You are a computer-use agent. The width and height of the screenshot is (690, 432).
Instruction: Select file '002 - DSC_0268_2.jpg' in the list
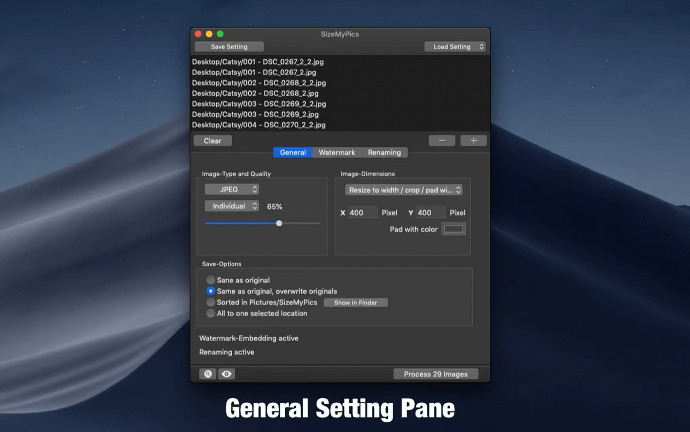tap(256, 93)
